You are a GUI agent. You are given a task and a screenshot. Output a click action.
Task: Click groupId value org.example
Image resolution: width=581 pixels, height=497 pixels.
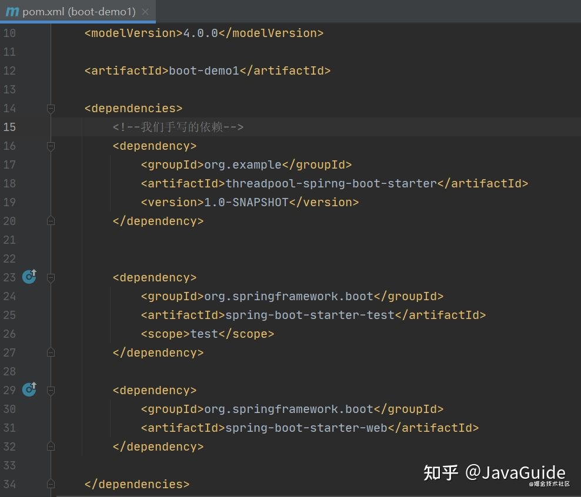point(243,164)
